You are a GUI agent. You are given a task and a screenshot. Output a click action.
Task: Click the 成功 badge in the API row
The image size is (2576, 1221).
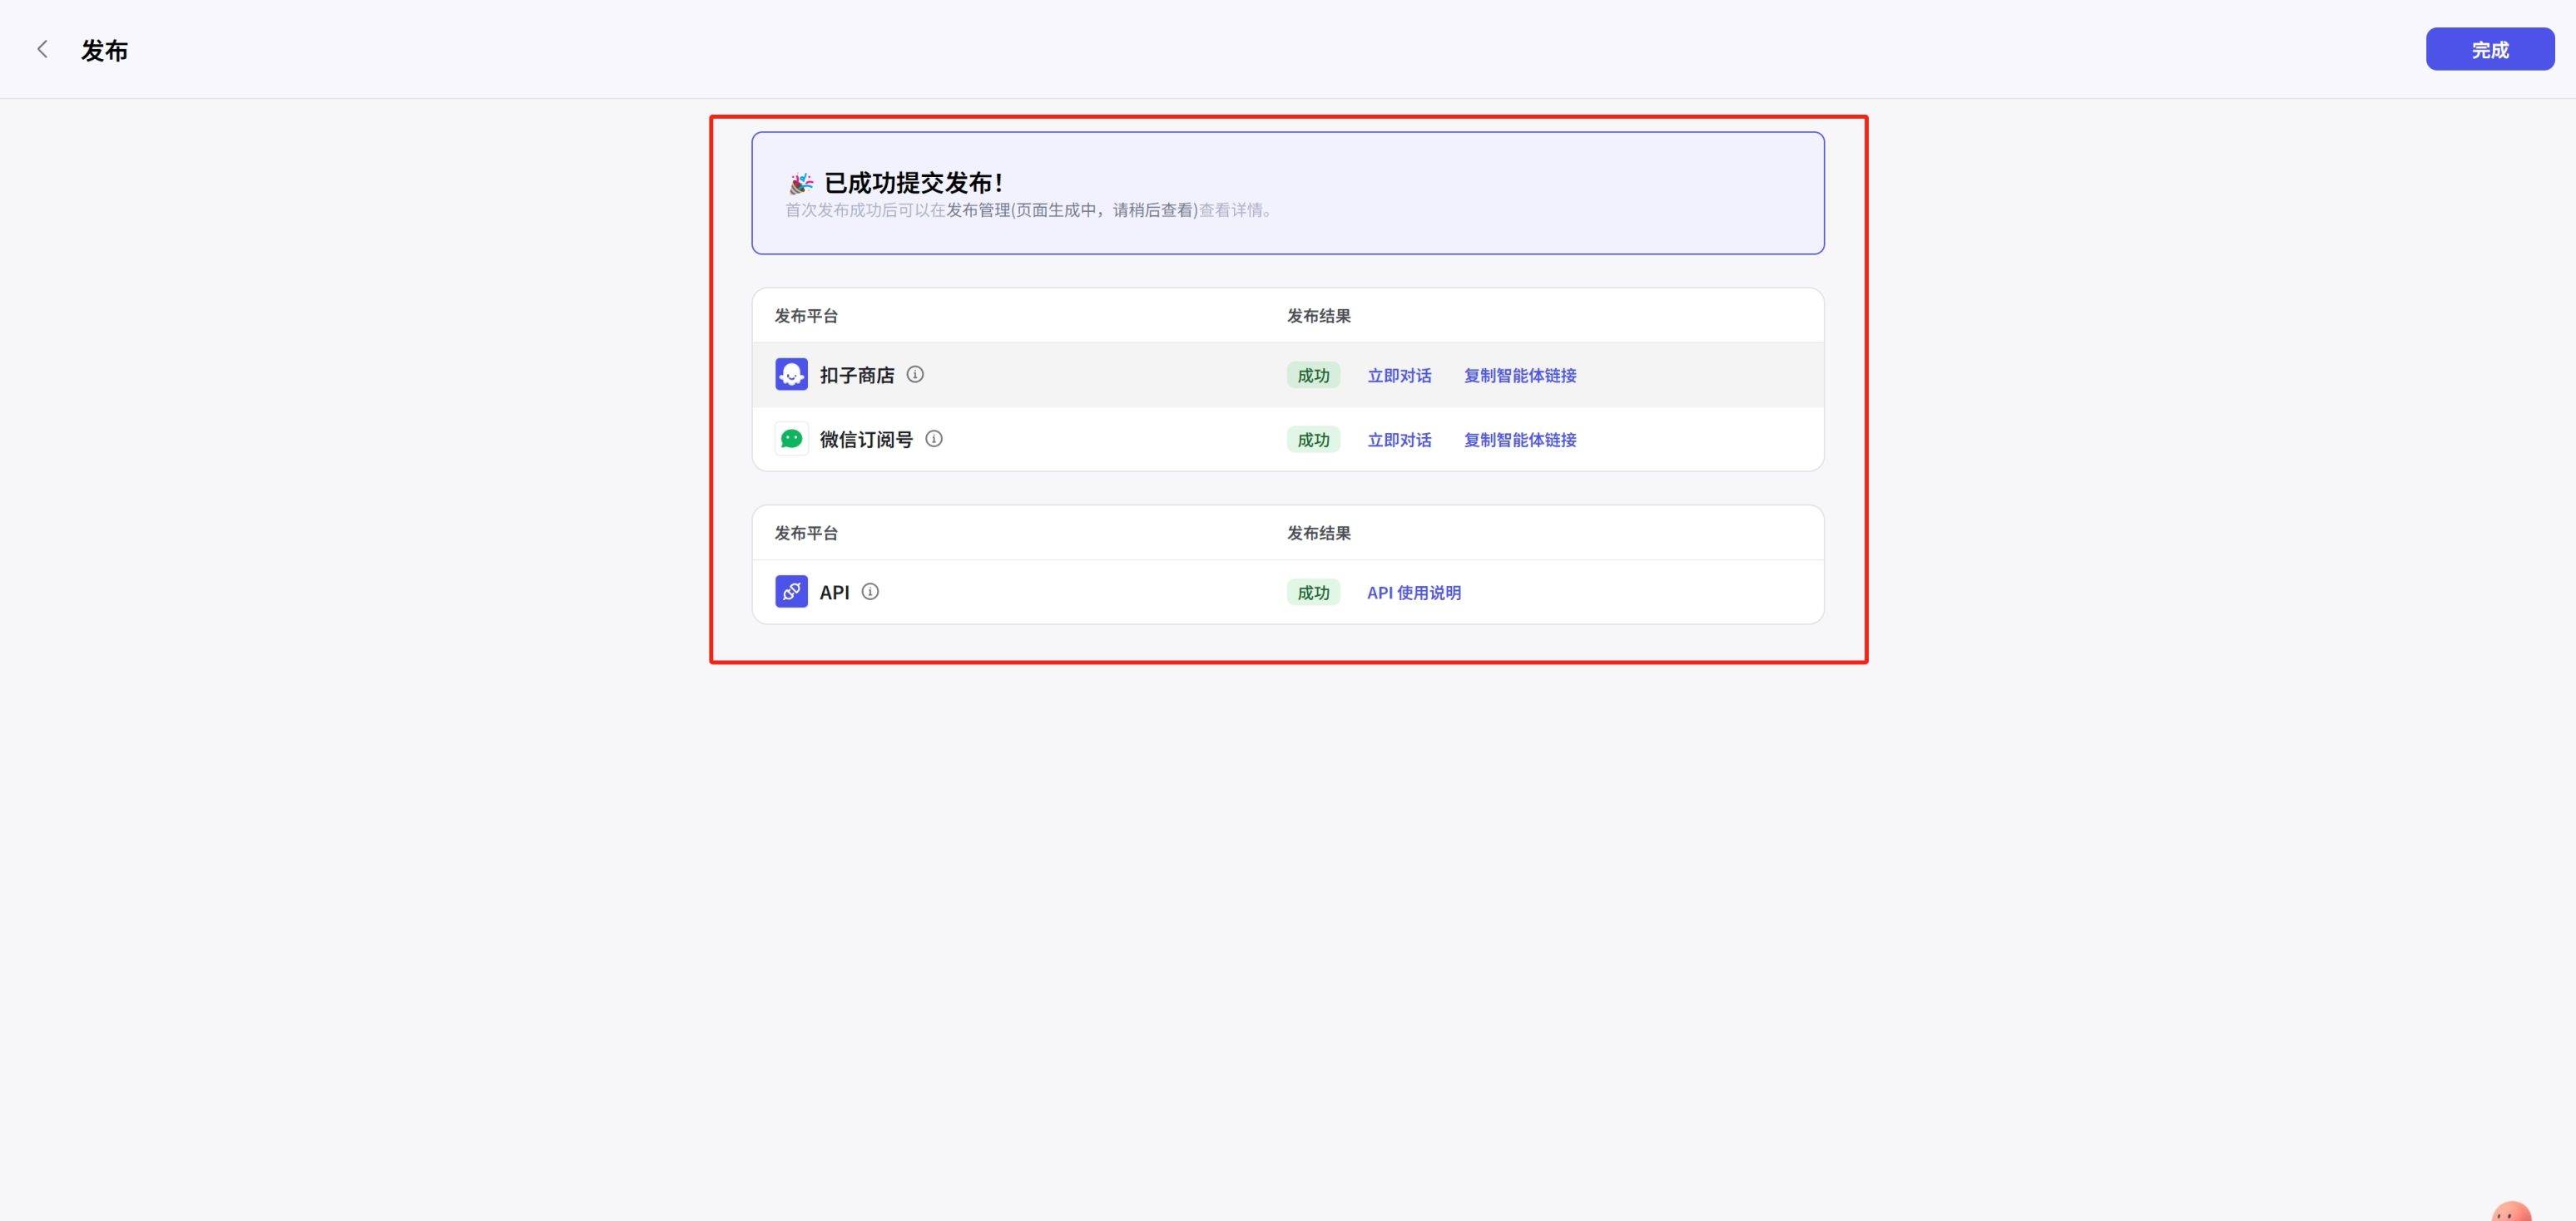1313,593
